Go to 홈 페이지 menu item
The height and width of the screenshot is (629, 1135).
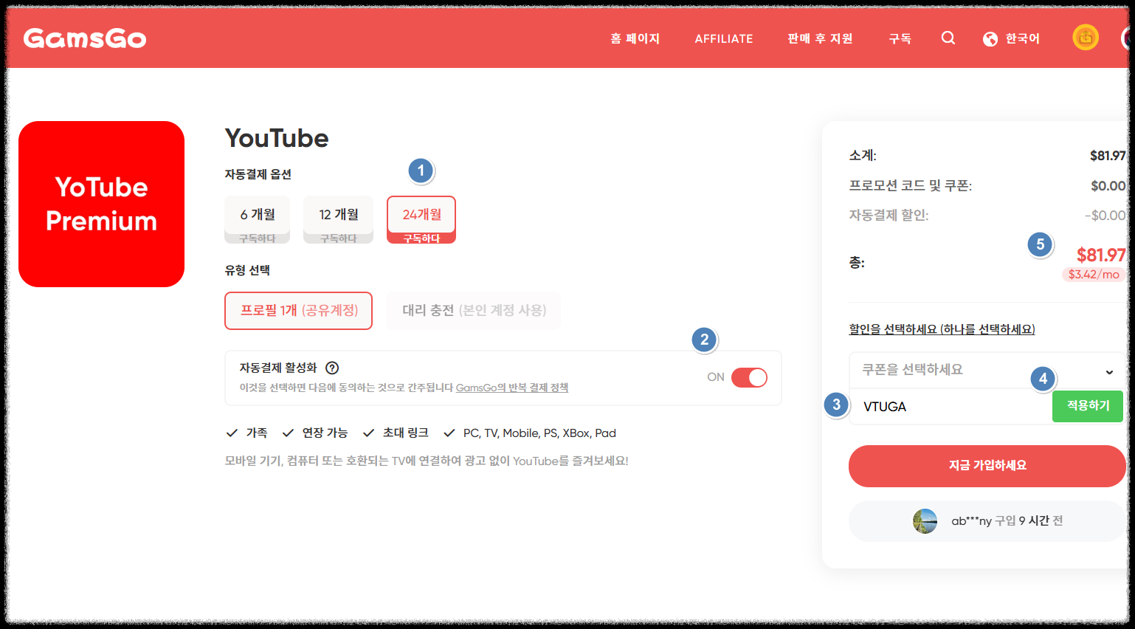(x=635, y=38)
